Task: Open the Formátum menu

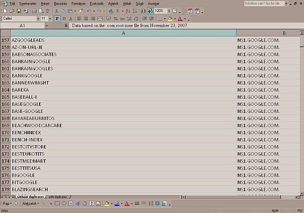Action: 79,4
